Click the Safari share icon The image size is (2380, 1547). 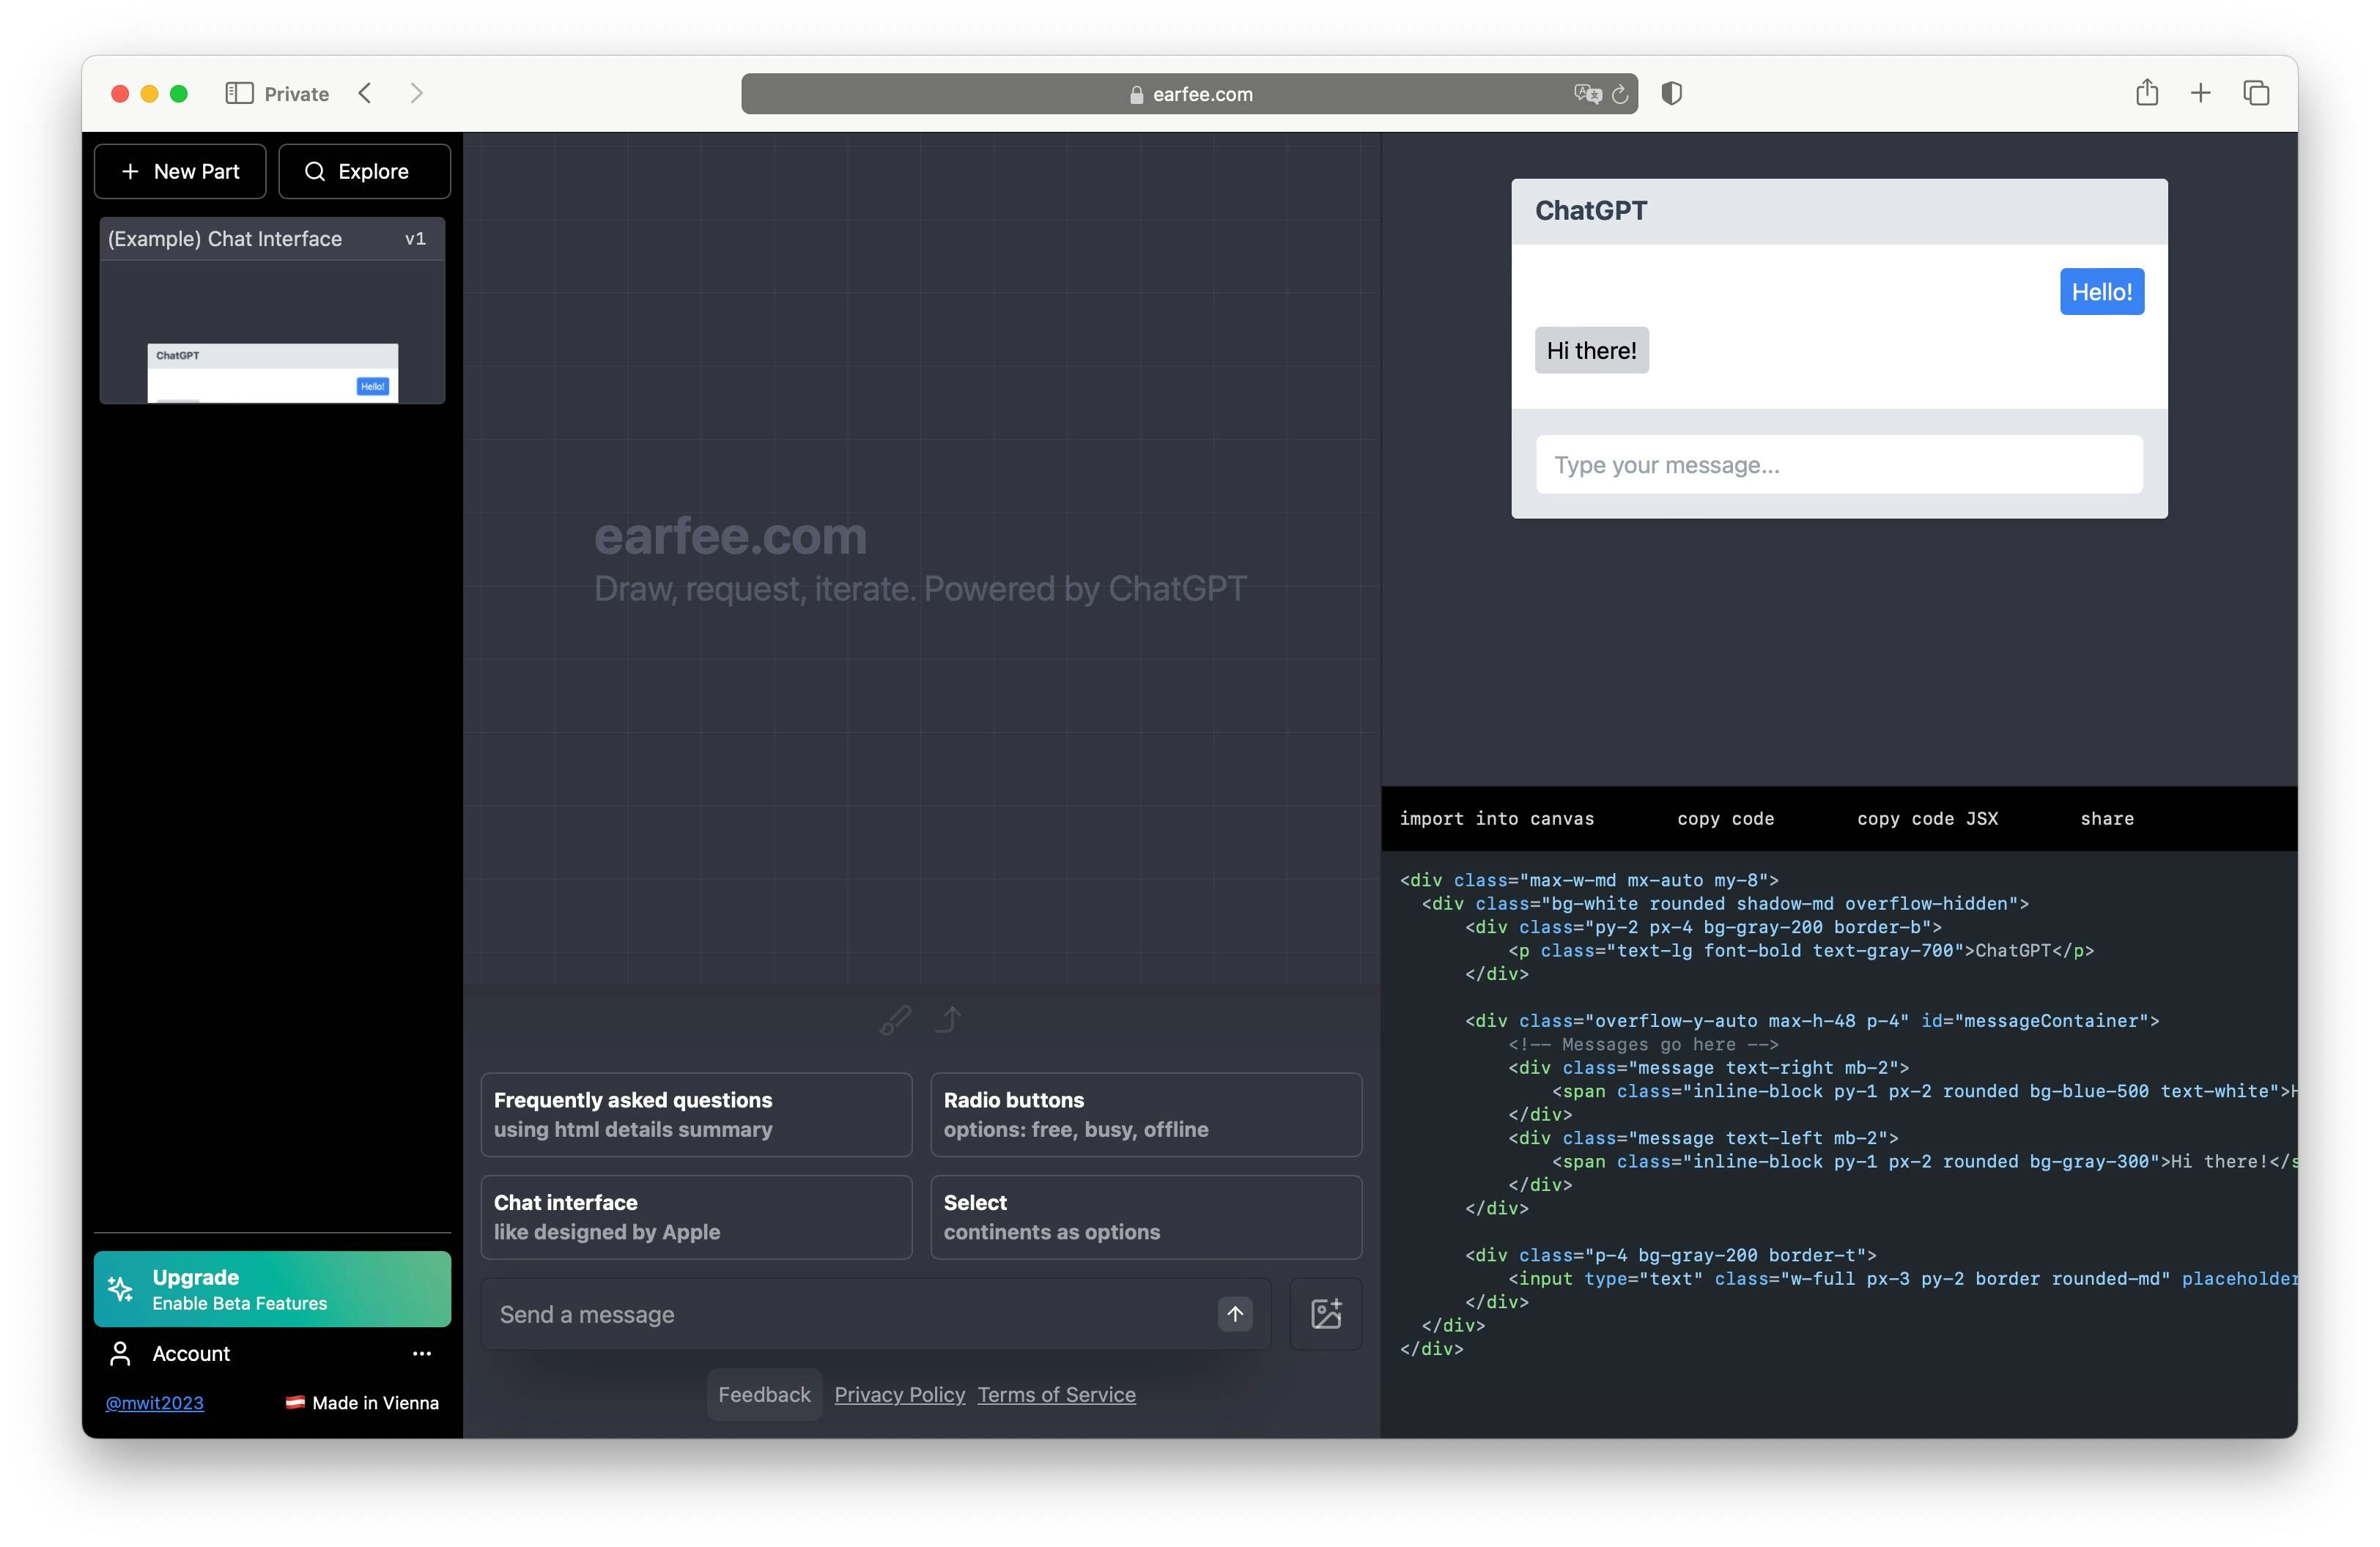(x=2147, y=94)
